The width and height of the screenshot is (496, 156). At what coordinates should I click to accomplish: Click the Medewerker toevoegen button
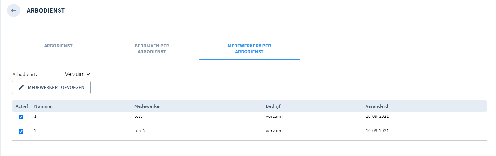(x=51, y=87)
